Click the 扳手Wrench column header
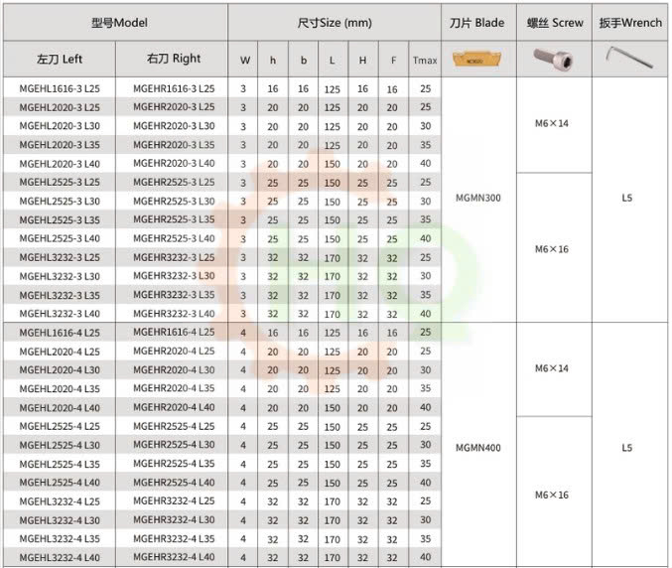The width and height of the screenshot is (672, 568). [x=629, y=22]
